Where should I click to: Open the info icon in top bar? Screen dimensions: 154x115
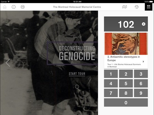(14, 7)
